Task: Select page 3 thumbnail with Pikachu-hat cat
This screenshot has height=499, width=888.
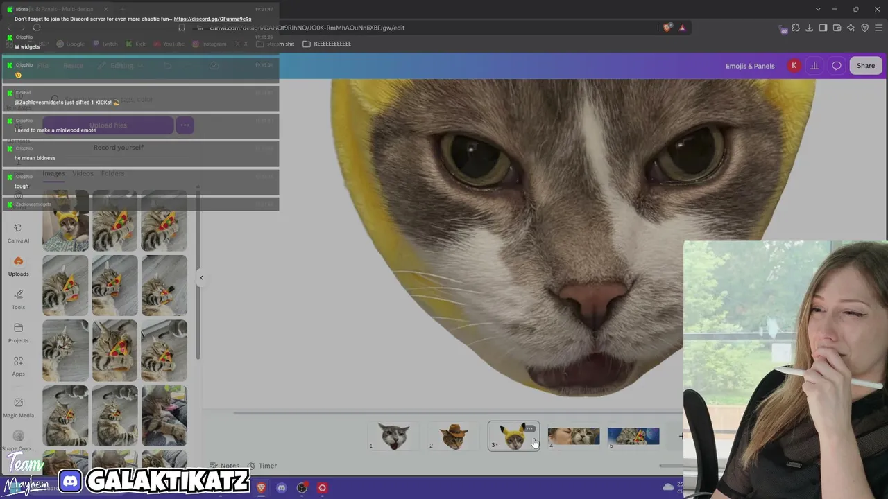Action: (513, 437)
